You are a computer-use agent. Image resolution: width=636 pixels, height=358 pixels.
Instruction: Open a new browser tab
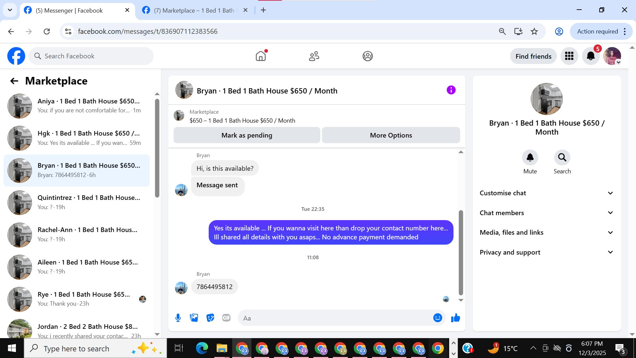263,10
